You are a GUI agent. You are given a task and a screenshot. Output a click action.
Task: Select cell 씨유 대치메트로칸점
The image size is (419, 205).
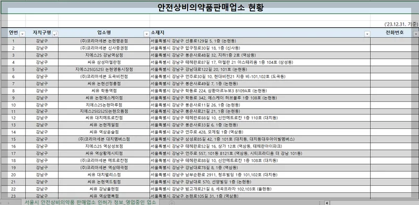[x=104, y=118]
